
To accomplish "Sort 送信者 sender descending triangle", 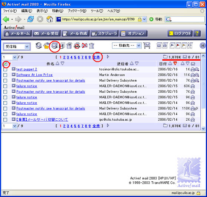I will pos(137,63).
